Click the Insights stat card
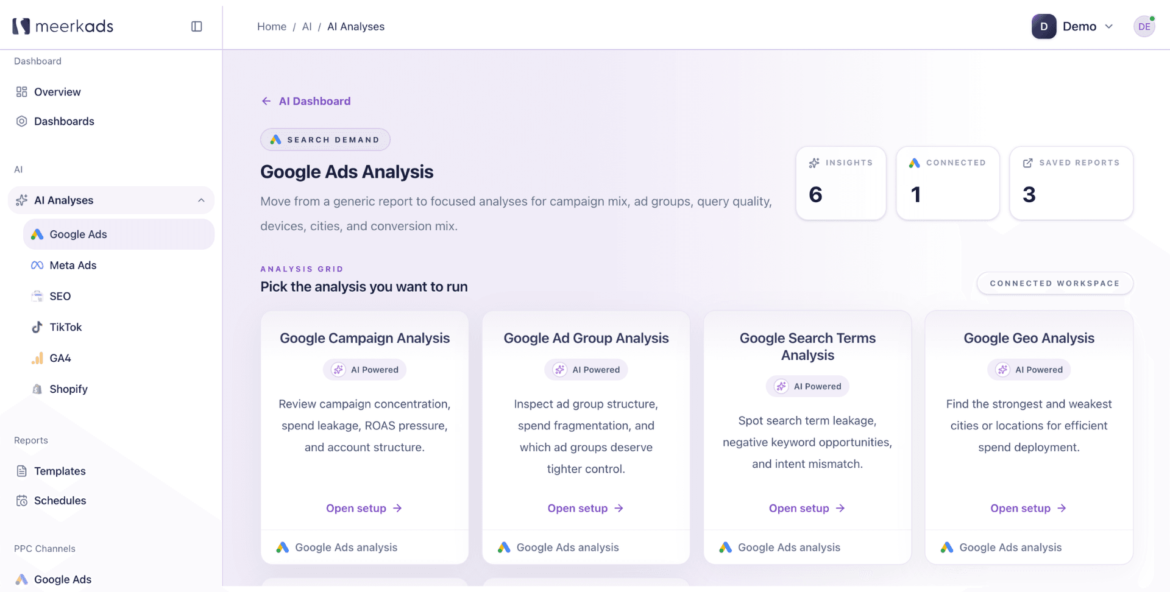Screen dimensions: 1170x592 [x=841, y=183]
